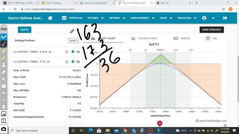Click the IPEVO camera capture icon
Image resolution: width=239 pixels, height=134 pixels.
4,129
